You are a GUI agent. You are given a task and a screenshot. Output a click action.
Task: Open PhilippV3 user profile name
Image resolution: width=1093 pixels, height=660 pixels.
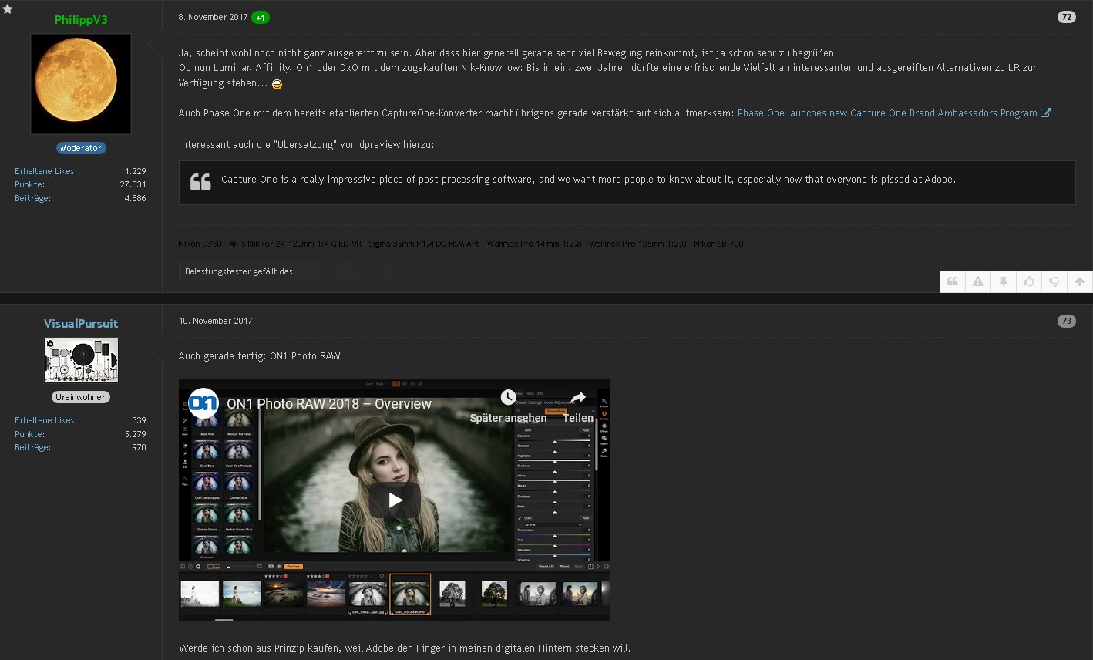pyautogui.click(x=81, y=20)
